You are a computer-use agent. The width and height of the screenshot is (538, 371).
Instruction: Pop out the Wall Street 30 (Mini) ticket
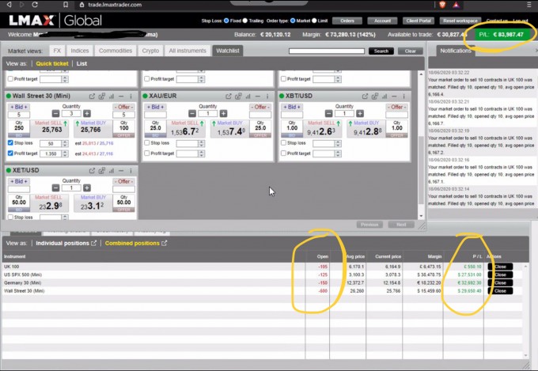[x=92, y=97]
